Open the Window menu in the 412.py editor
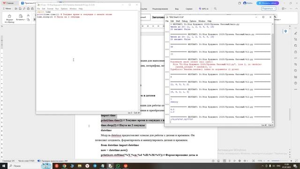This screenshot has width=300, height=169. coord(73,9)
